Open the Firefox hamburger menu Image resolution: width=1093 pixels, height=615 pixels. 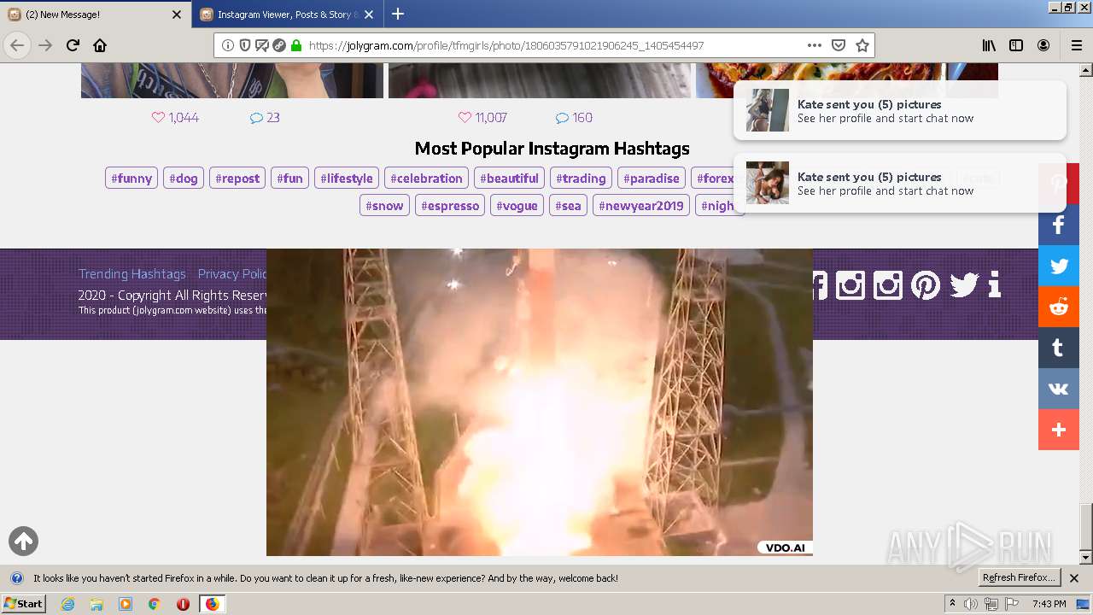1077,45
